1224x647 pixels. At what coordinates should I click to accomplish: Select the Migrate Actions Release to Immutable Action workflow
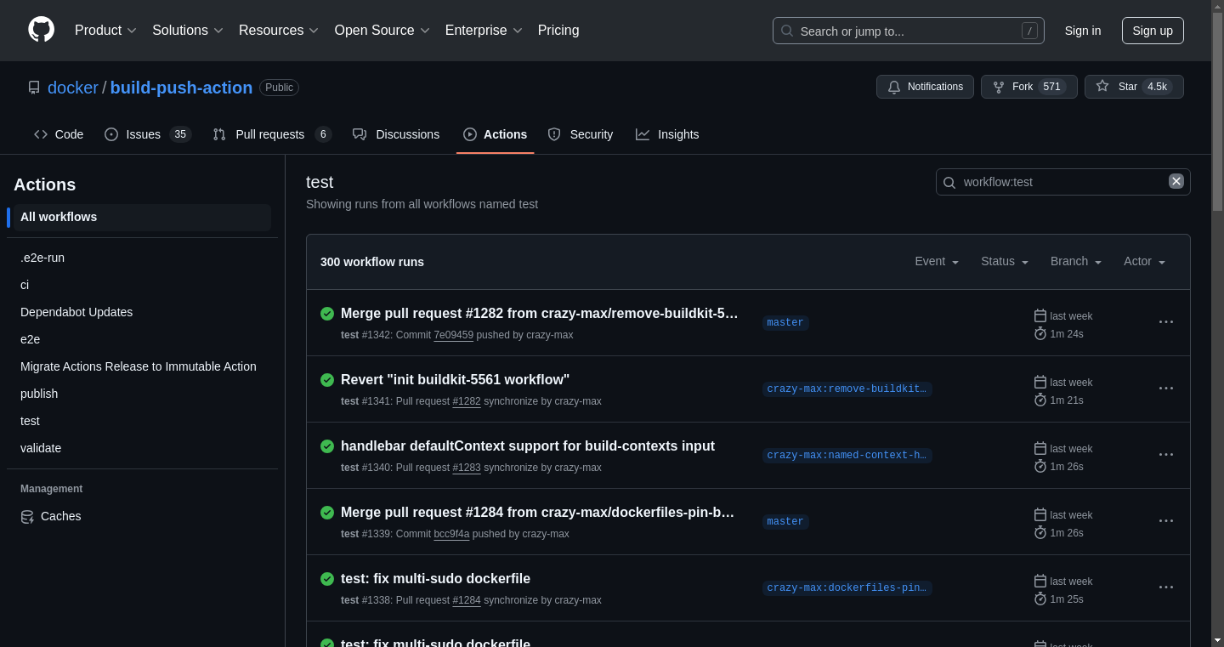coord(142,366)
